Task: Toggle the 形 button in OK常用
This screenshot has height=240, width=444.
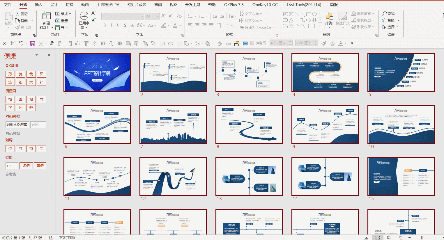Action: tap(10, 74)
